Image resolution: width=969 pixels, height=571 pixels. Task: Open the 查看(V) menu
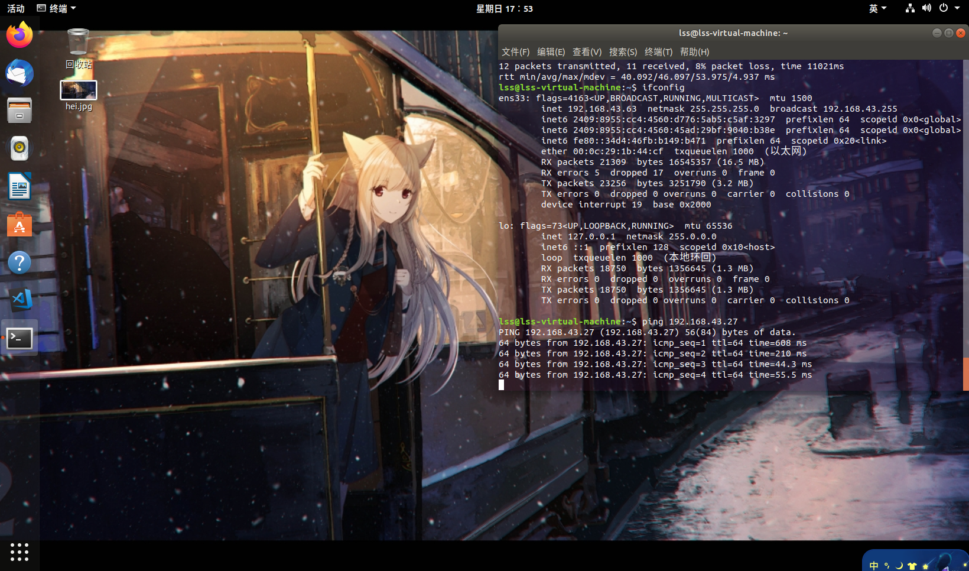[x=587, y=52]
